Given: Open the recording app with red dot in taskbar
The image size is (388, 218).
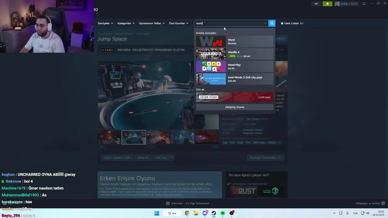Looking at the screenshot, I should click(232, 213).
